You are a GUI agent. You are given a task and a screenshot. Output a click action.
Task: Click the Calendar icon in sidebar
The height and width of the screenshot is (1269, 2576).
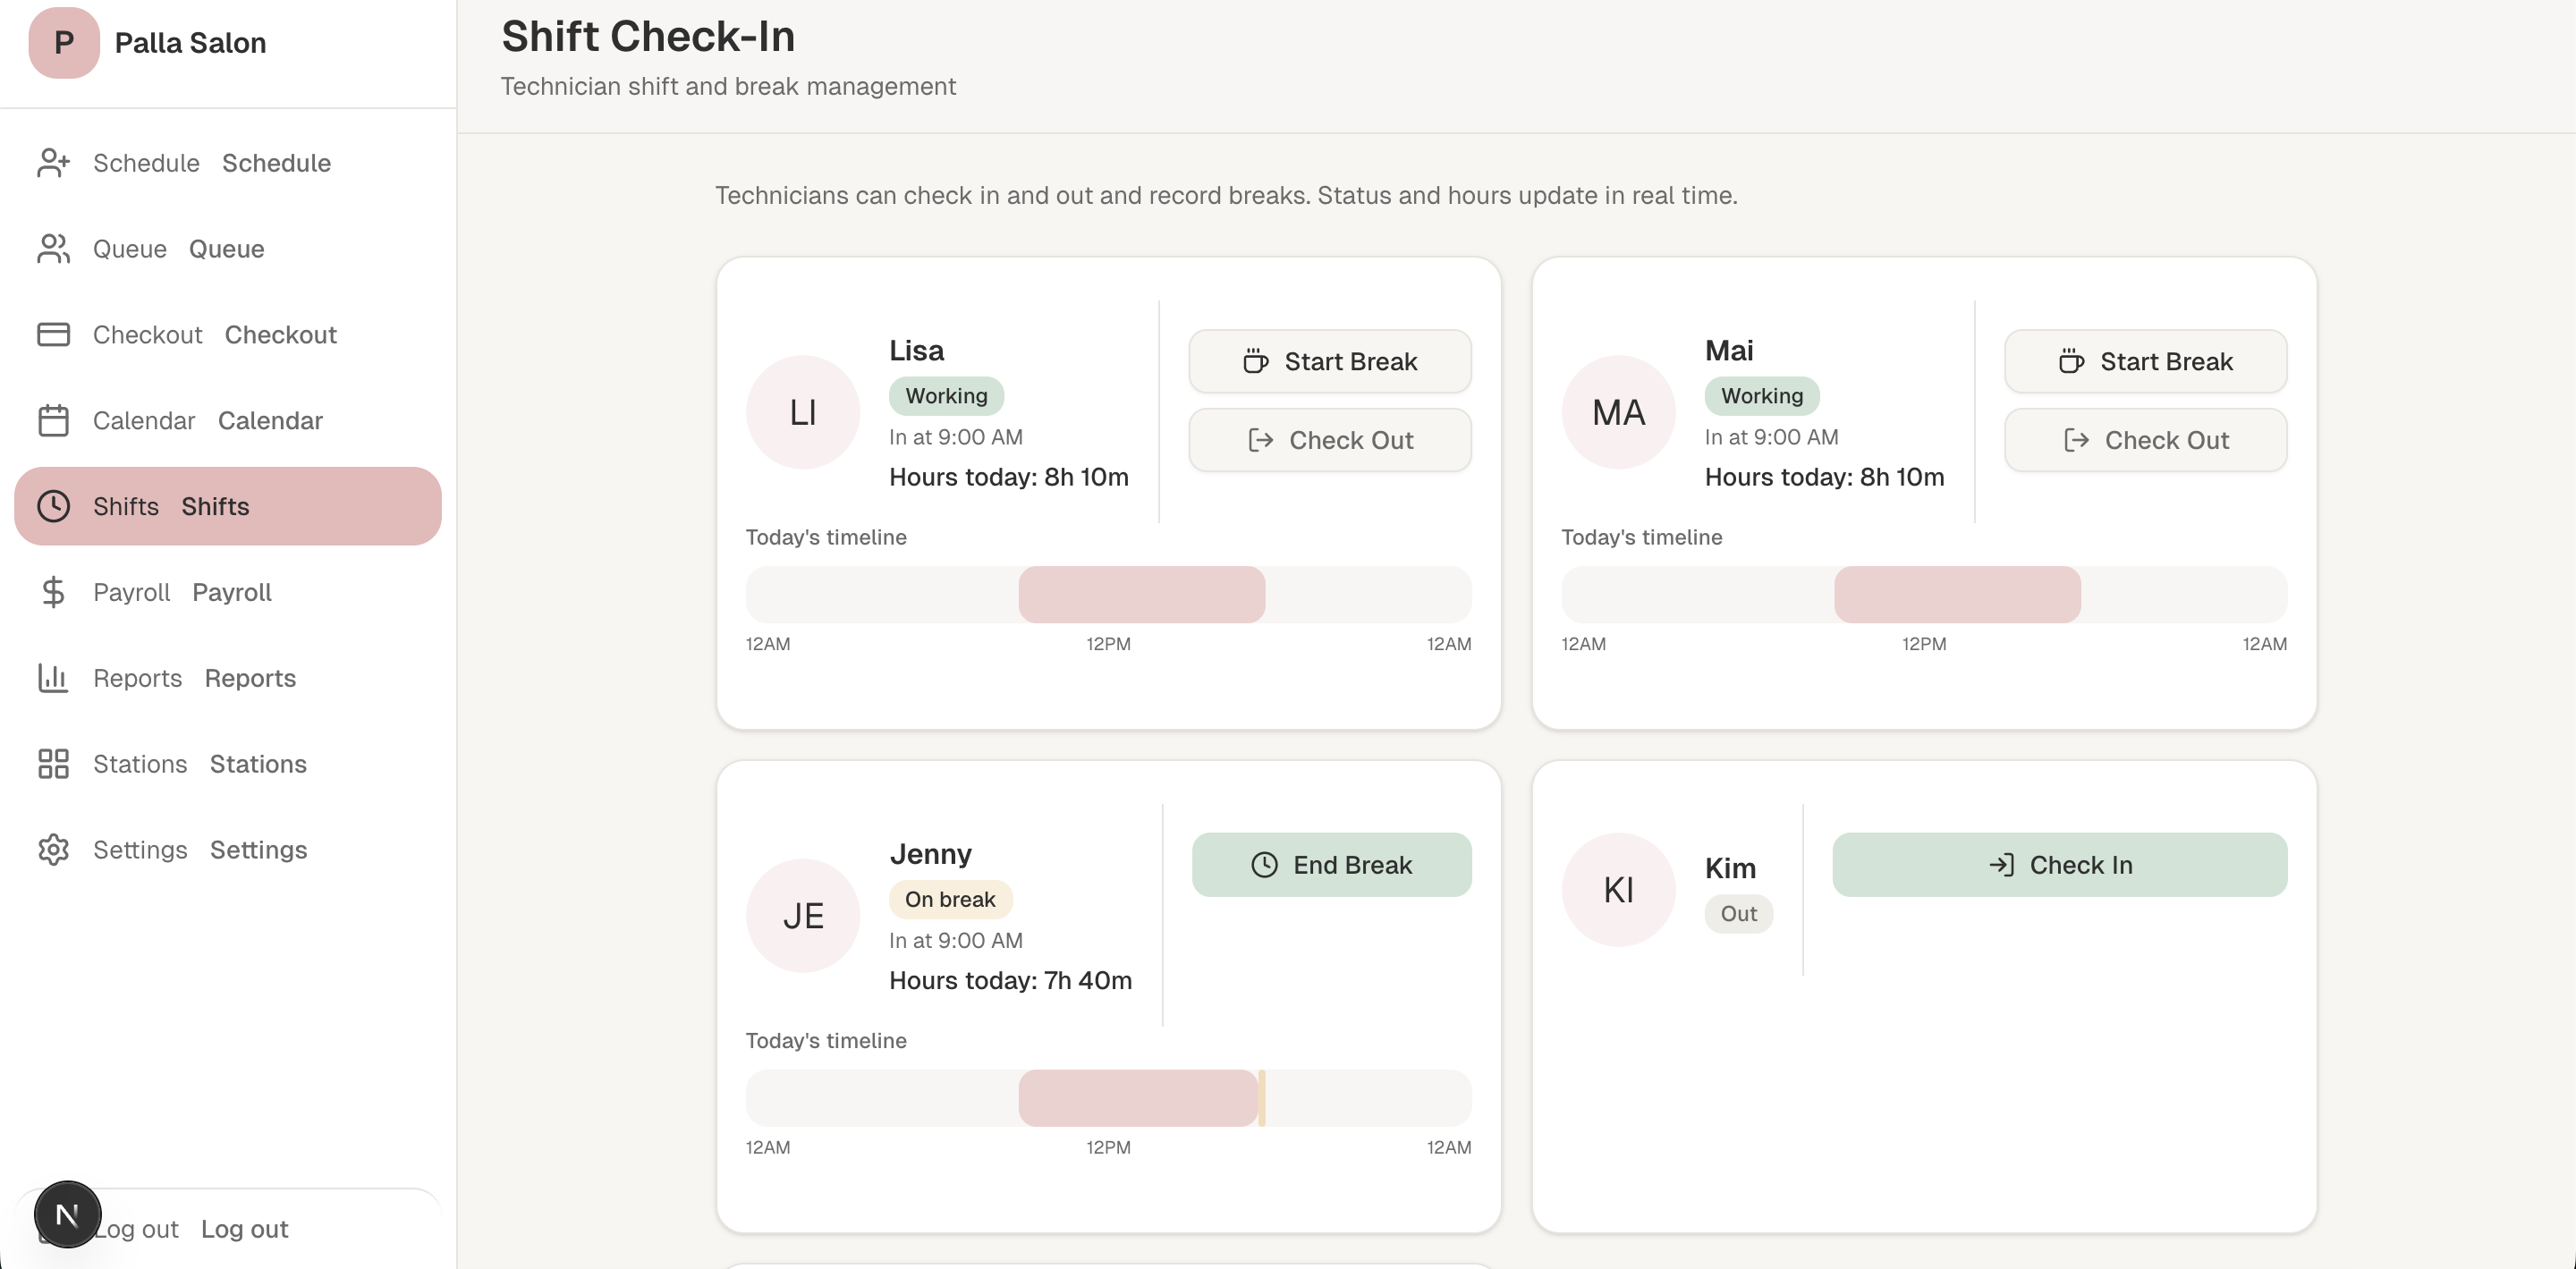click(x=53, y=421)
